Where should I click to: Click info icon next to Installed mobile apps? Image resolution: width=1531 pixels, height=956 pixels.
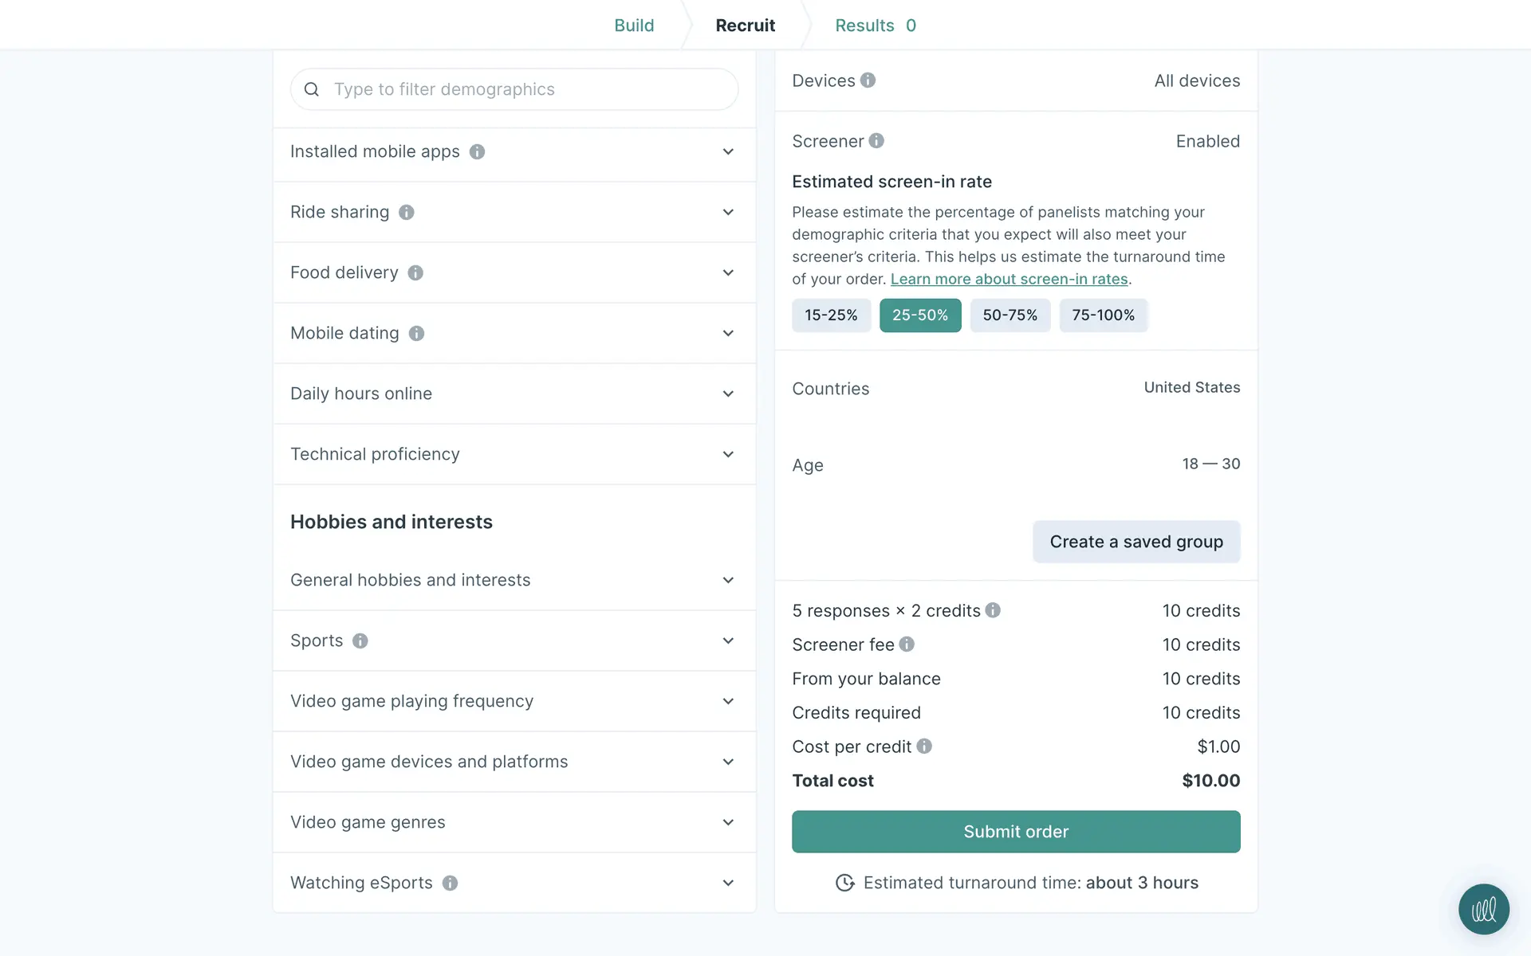point(477,152)
